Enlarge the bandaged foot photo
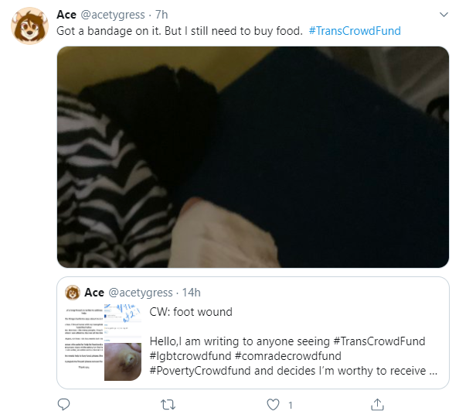The height and width of the screenshot is (418, 459). point(253,157)
